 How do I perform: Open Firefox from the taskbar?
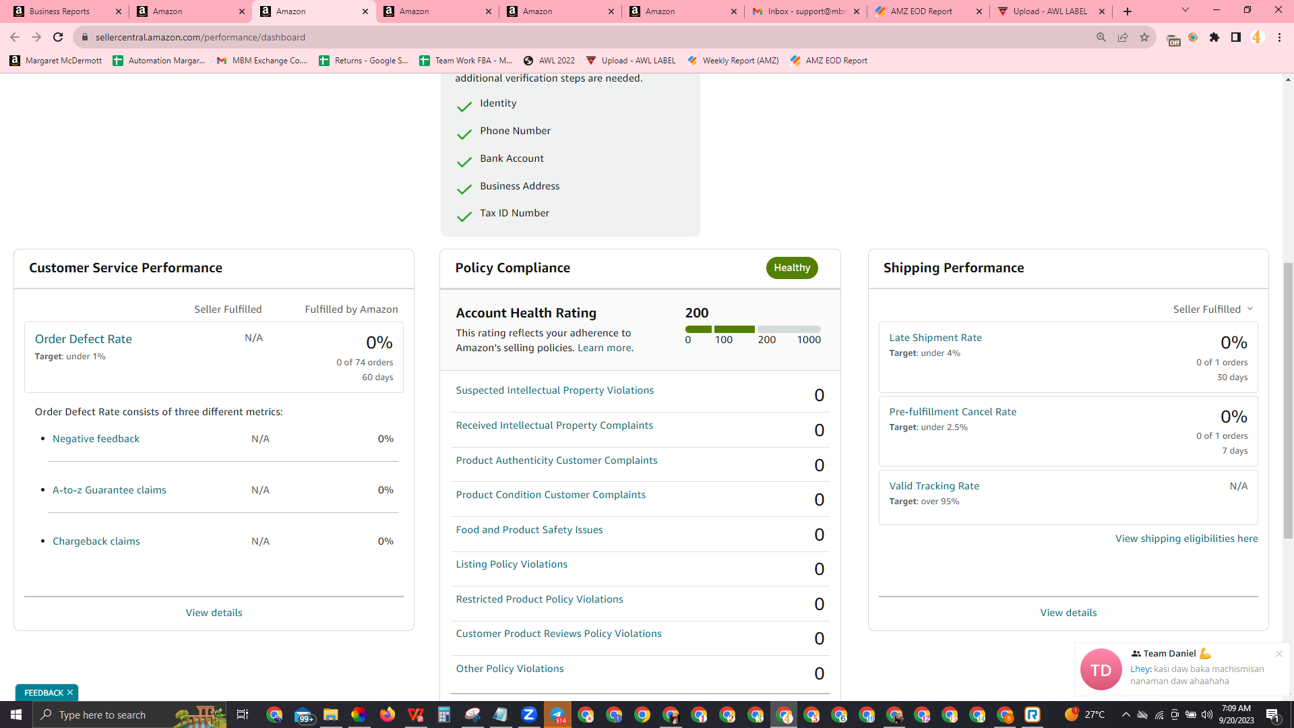point(387,715)
